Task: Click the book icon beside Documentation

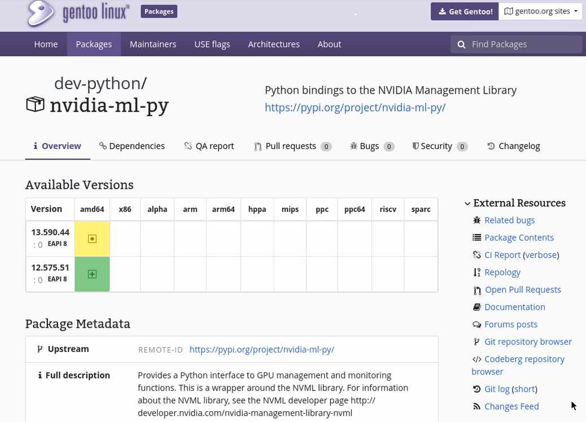Action: click(476, 307)
